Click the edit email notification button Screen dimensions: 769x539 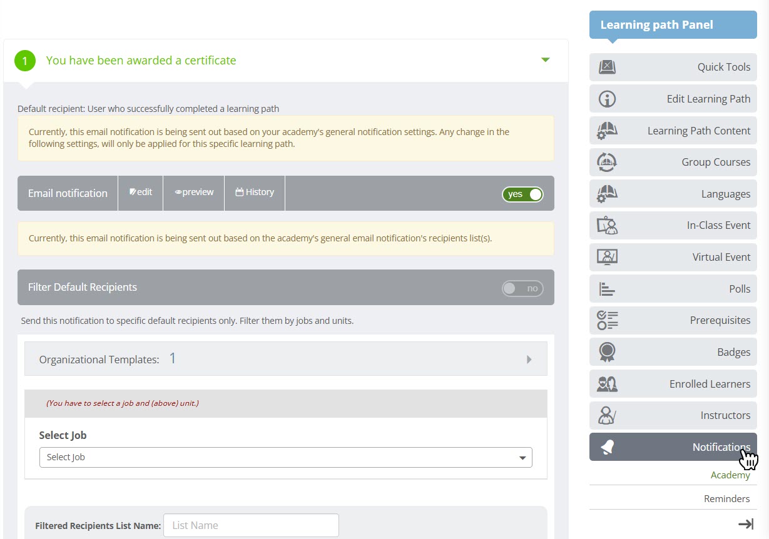click(x=141, y=193)
